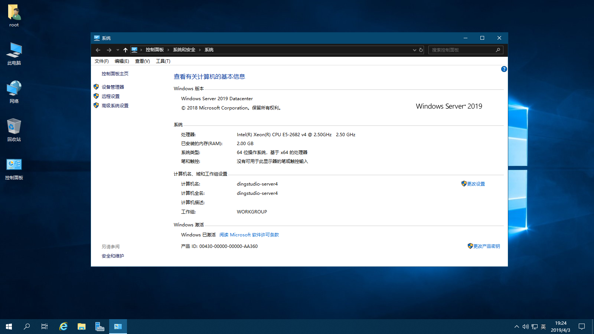Click 更改设置 link
594x334 pixels.
click(476, 184)
